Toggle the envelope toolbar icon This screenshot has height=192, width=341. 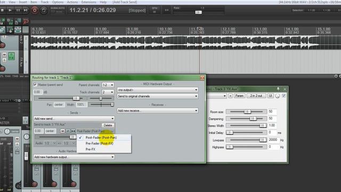point(18,29)
